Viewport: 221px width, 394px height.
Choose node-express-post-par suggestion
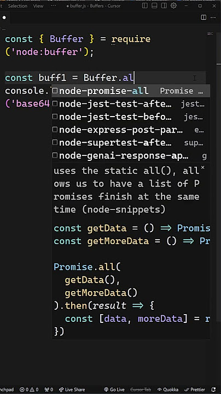pos(131,130)
